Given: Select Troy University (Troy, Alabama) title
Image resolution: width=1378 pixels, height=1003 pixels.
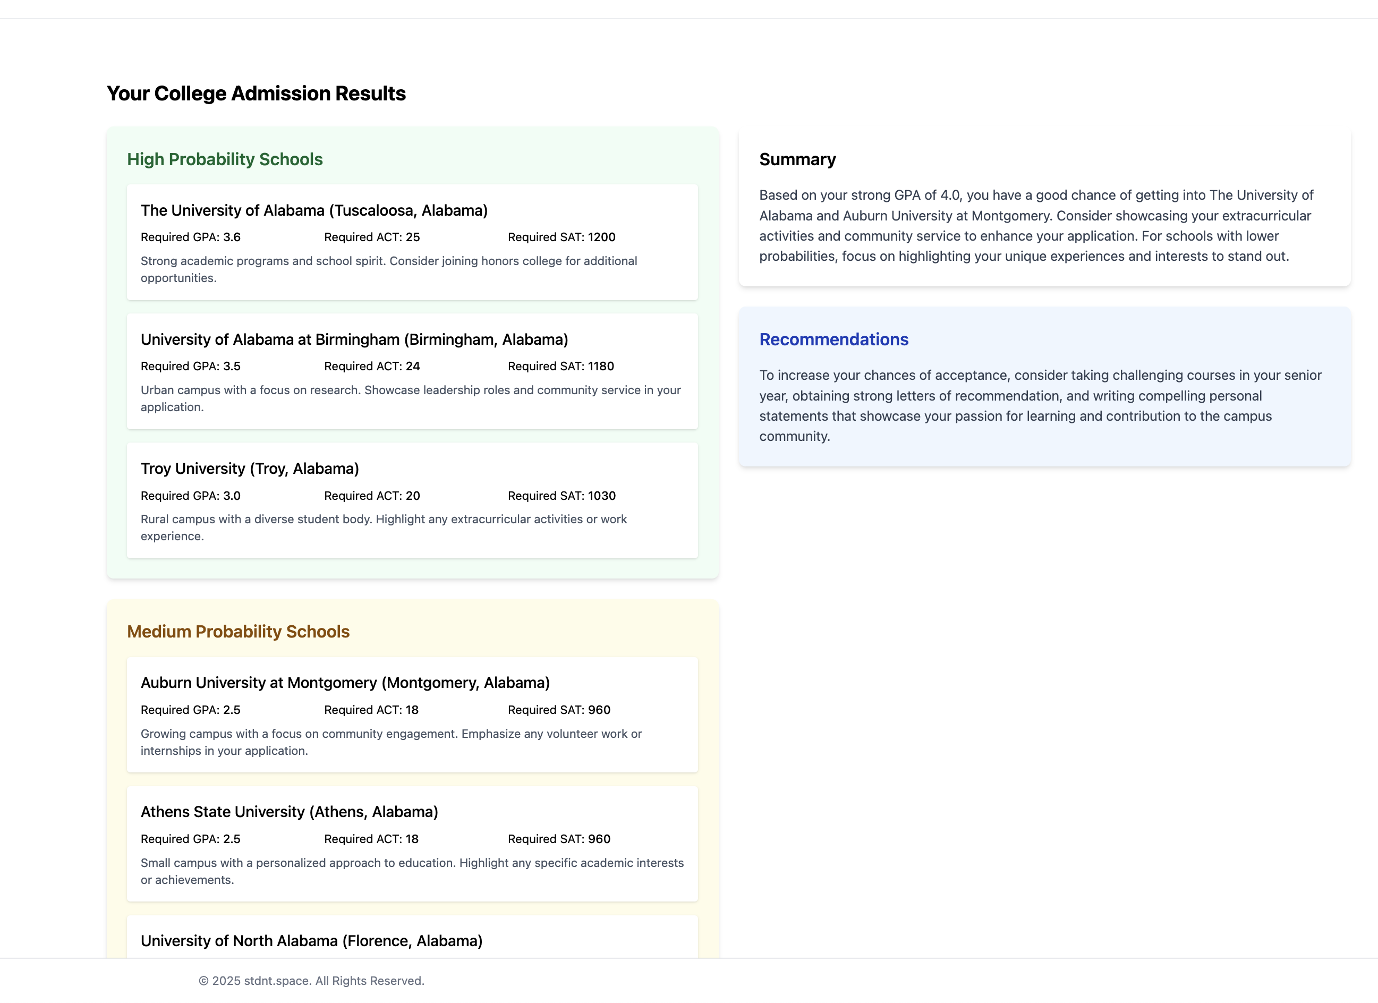Looking at the screenshot, I should tap(250, 469).
